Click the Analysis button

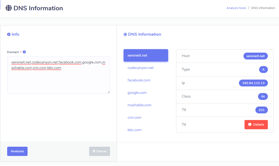pos(17,151)
